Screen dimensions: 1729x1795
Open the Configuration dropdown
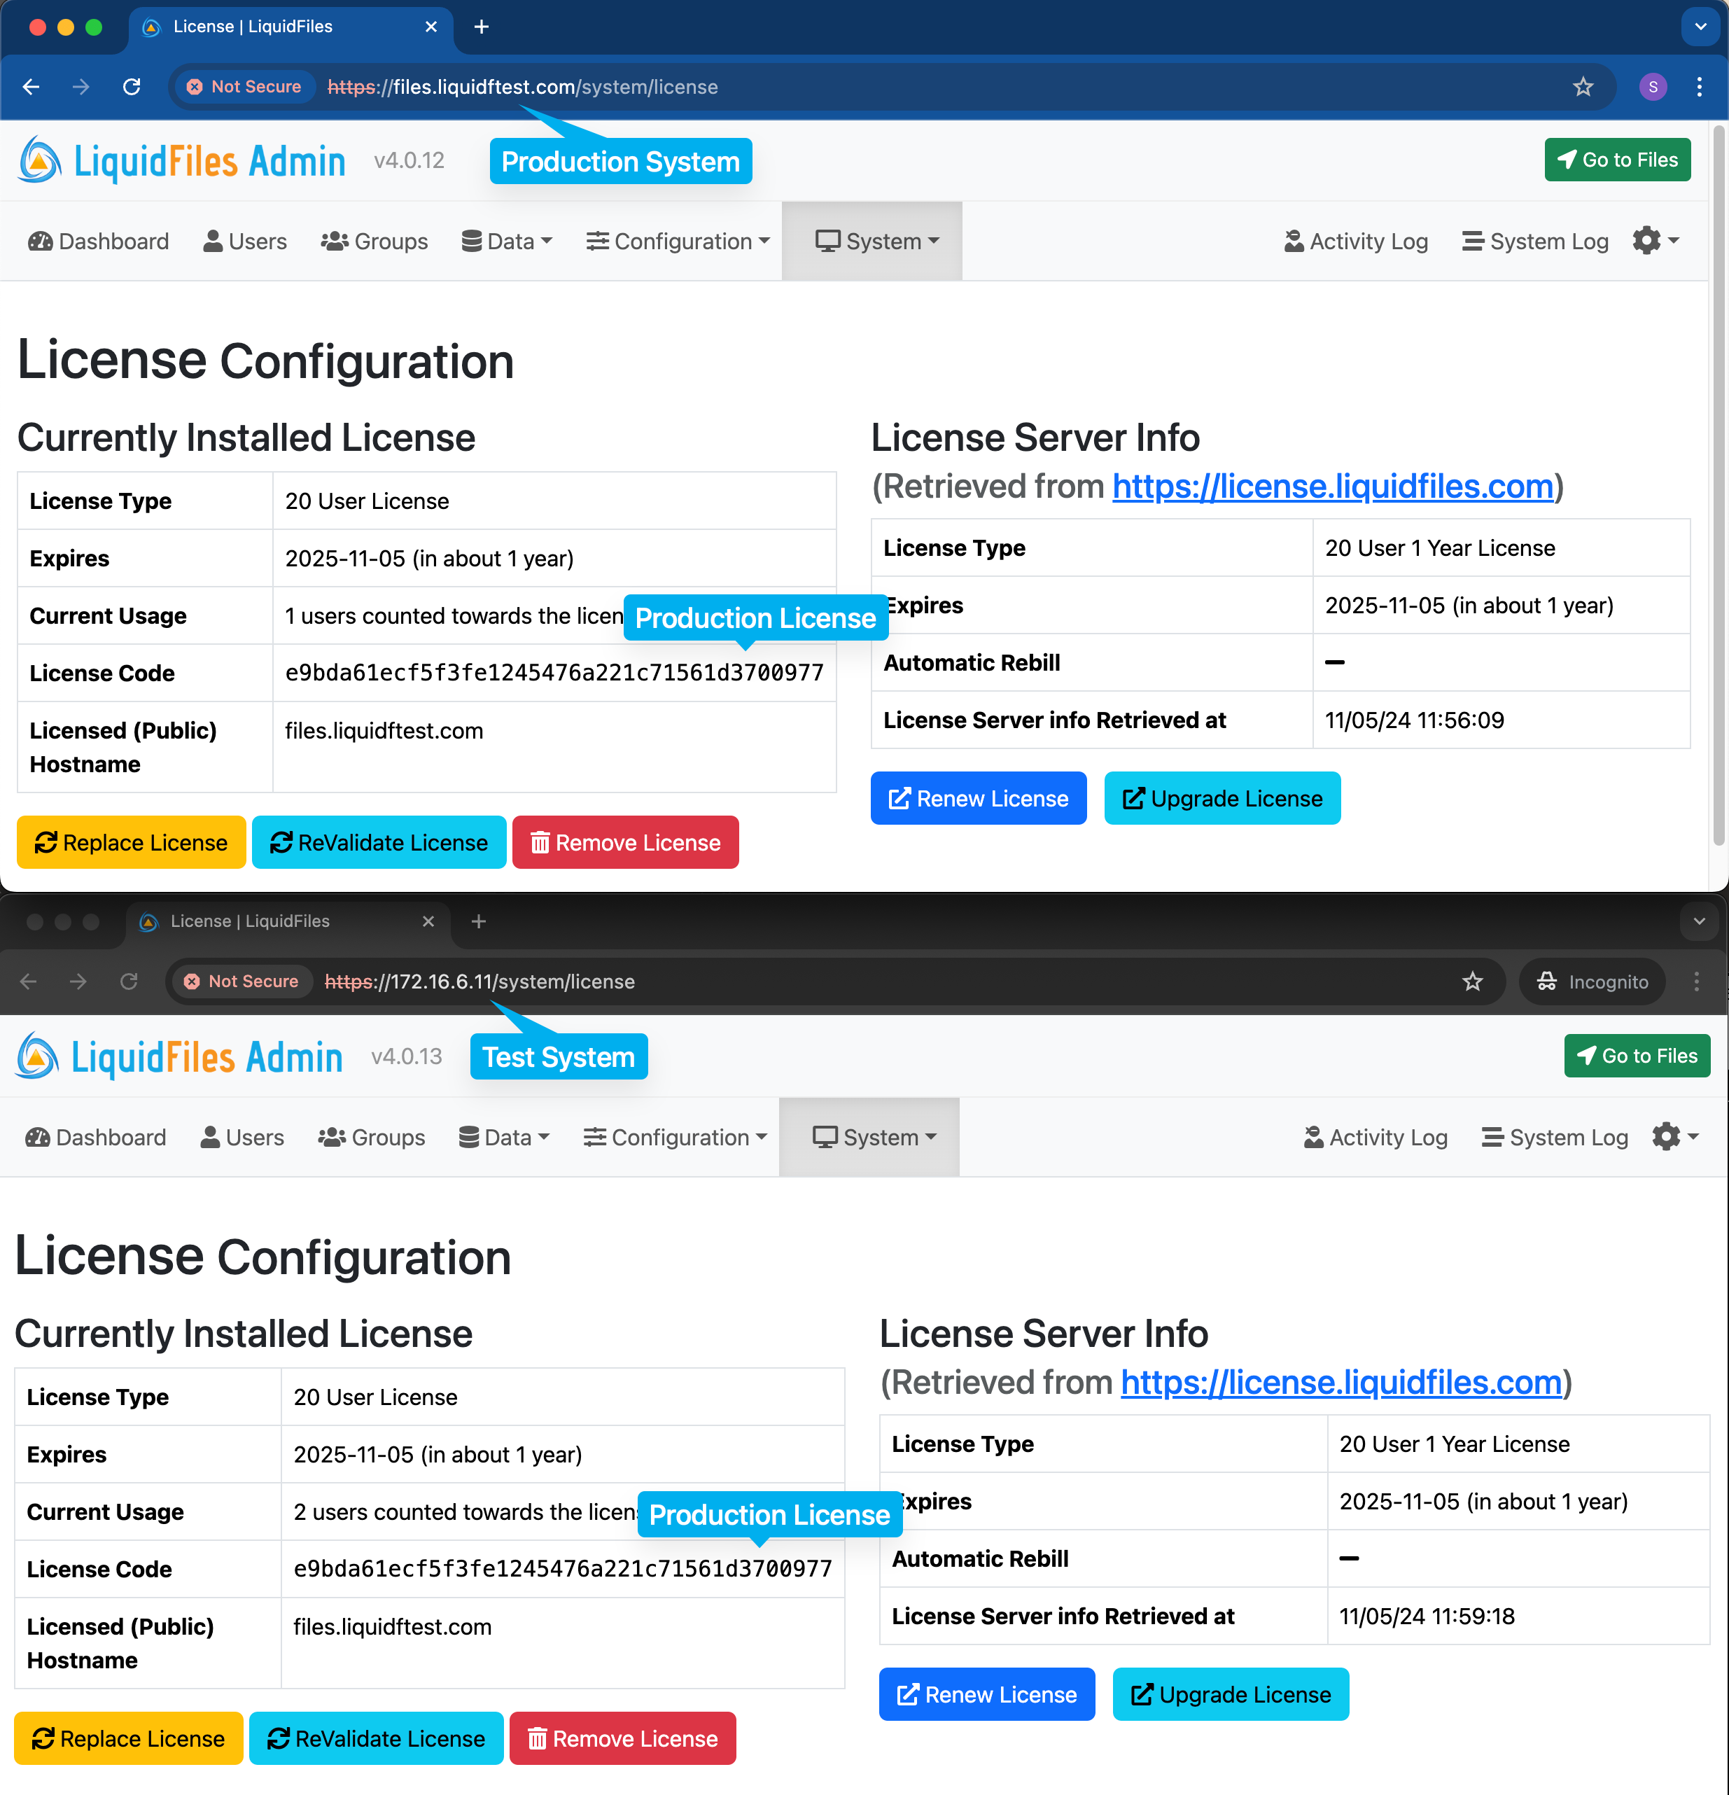pos(678,241)
